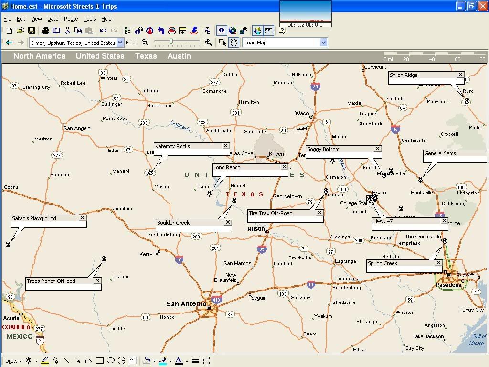Navigate to United States breadcrumb
The height and width of the screenshot is (367, 489).
pyautogui.click(x=100, y=56)
